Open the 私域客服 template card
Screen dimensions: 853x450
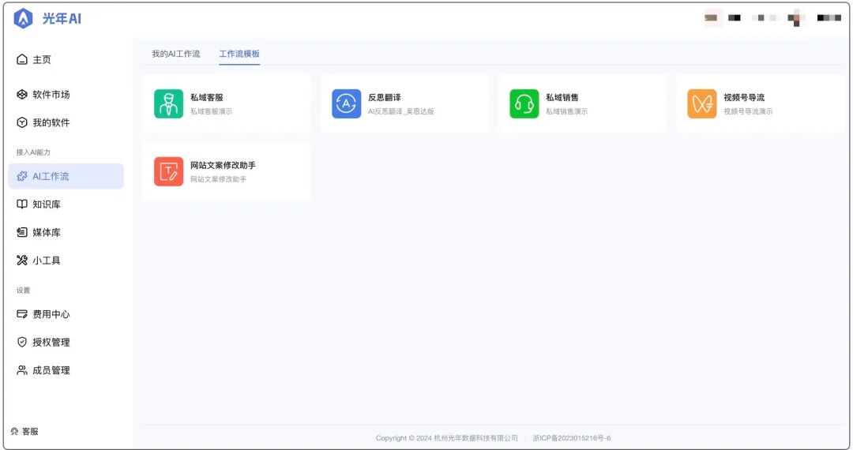point(227,103)
